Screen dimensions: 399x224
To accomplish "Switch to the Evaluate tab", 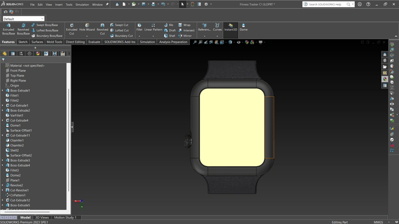I will point(94,42).
